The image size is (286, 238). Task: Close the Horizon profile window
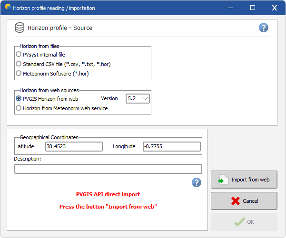[x=275, y=8]
